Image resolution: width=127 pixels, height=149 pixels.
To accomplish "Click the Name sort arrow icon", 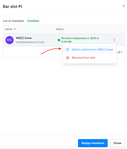I will click(15, 29).
